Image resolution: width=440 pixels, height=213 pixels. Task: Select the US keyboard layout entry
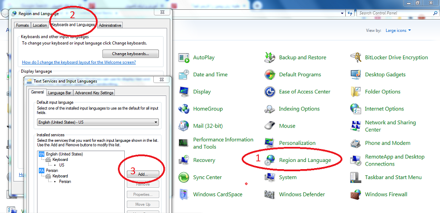(x=62, y=165)
